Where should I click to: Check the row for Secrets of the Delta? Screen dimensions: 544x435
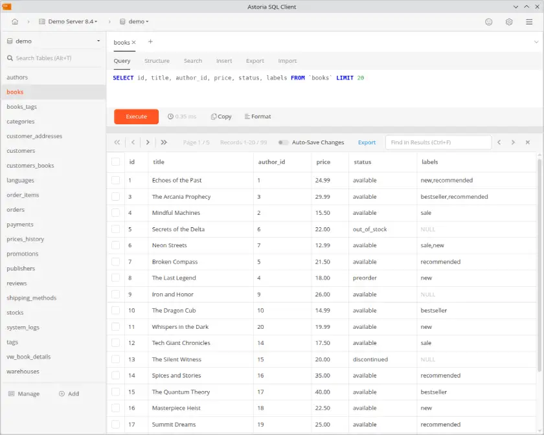click(x=115, y=229)
